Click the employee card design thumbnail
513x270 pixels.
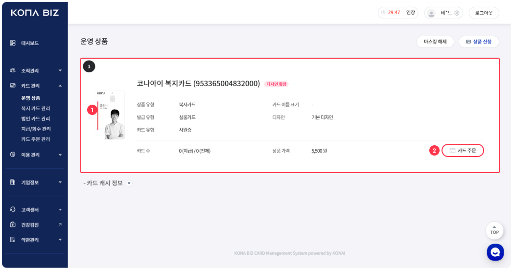110,115
